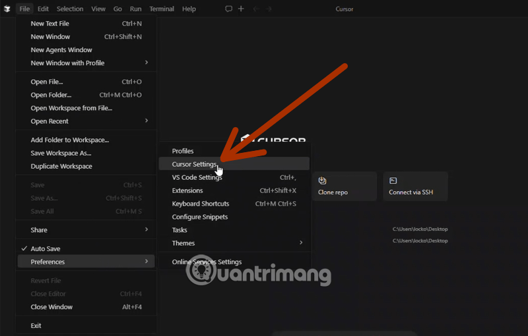Select New Agents Window

coord(61,50)
